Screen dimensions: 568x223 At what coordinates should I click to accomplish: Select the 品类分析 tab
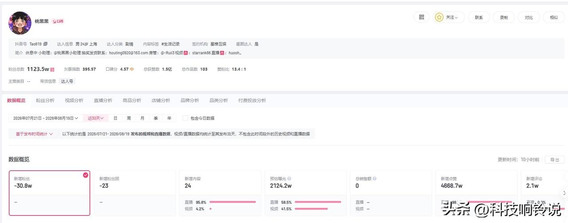point(219,100)
